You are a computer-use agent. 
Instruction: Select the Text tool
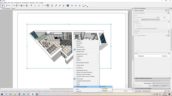point(35,6)
